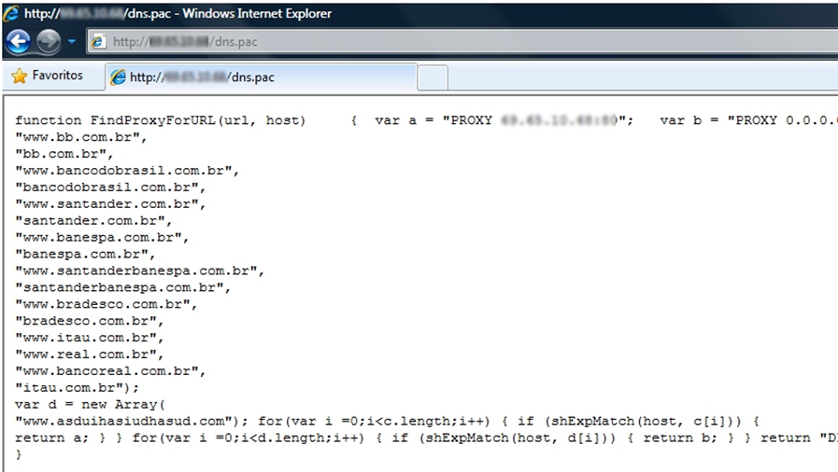Click the line "santanderbanespa.com.br",
The height and width of the screenshot is (472, 838).
click(x=123, y=287)
